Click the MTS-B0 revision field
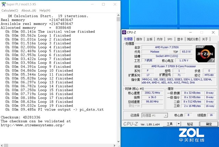The width and height of the screenshot is (219, 147). [x=209, y=75]
